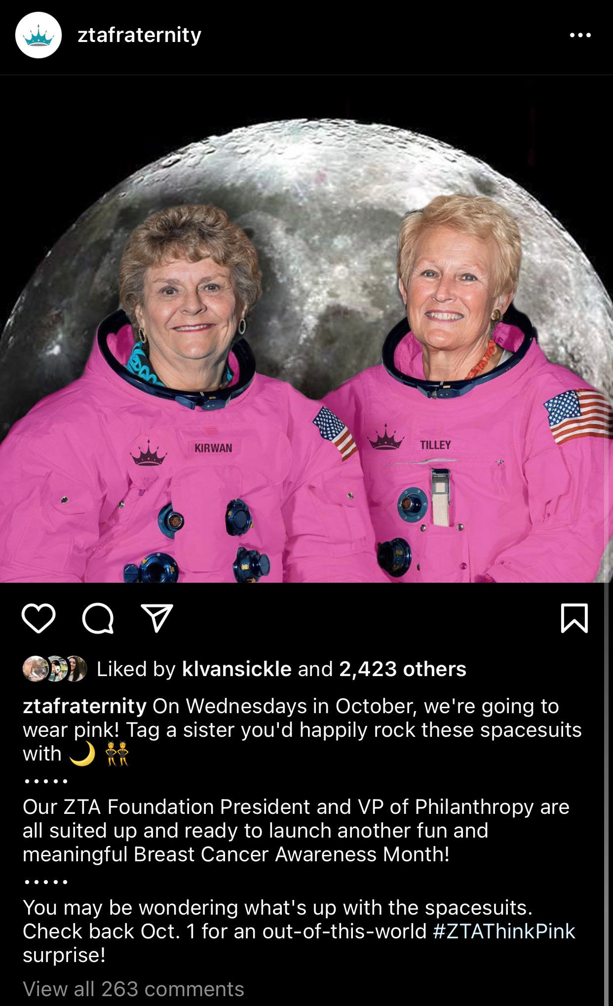Open the three-dot more options menu
This screenshot has width=613, height=1006.
point(580,35)
